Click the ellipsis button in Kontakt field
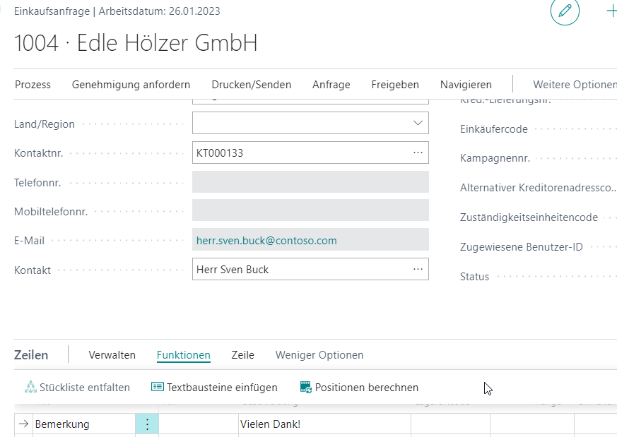 (x=418, y=269)
